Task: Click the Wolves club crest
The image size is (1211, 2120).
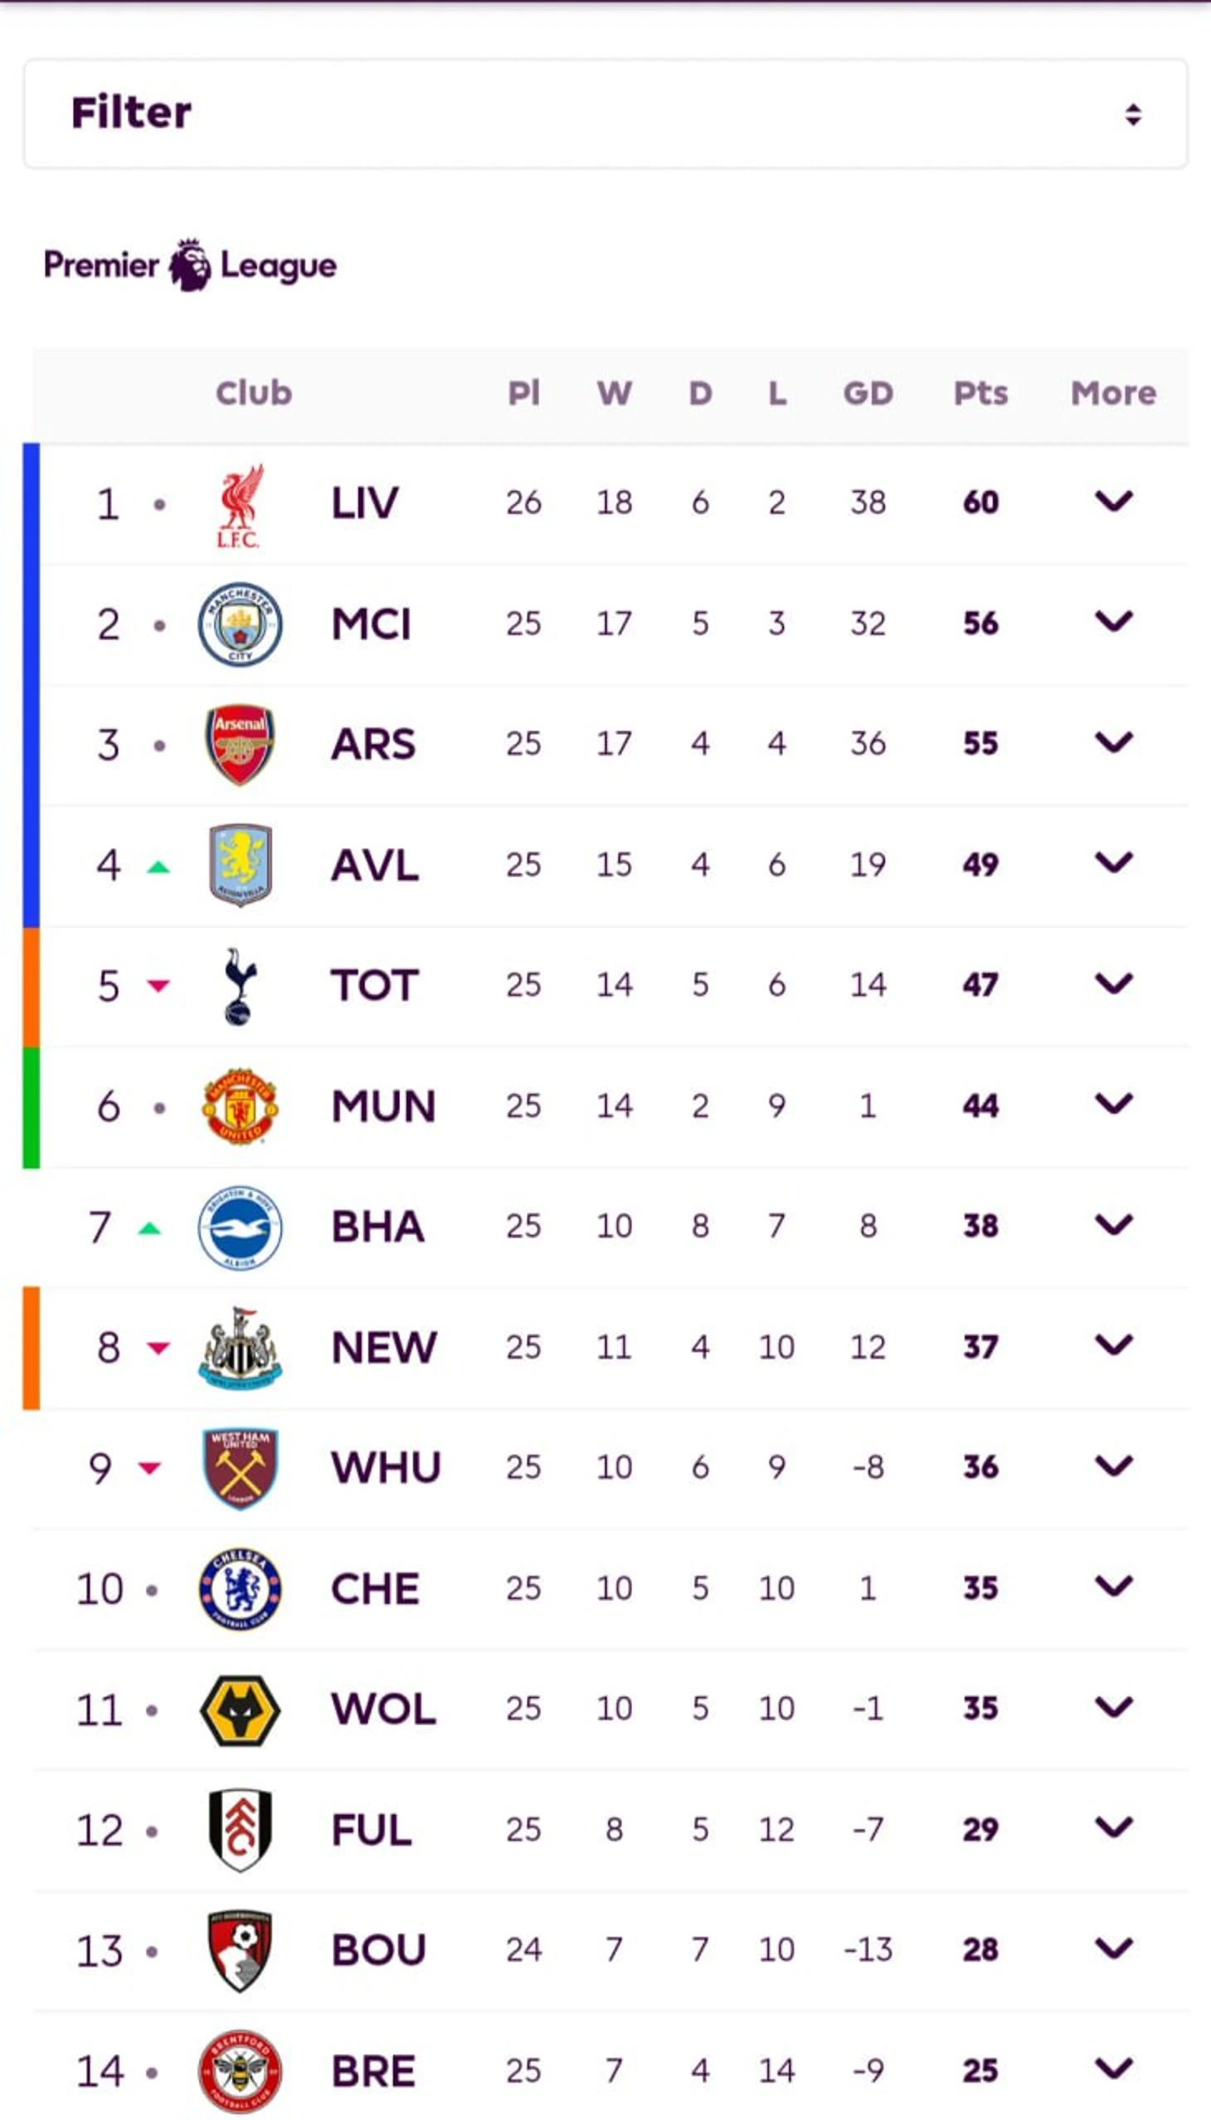Action: pyautogui.click(x=240, y=1709)
